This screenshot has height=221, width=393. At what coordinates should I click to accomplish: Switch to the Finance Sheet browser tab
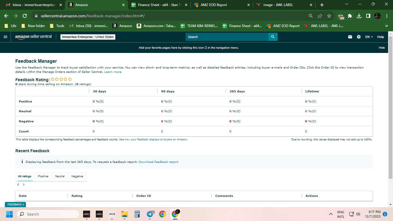point(160,5)
